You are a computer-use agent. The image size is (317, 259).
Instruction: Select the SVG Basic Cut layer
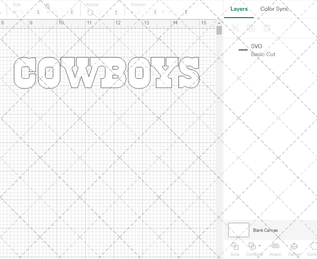263,50
